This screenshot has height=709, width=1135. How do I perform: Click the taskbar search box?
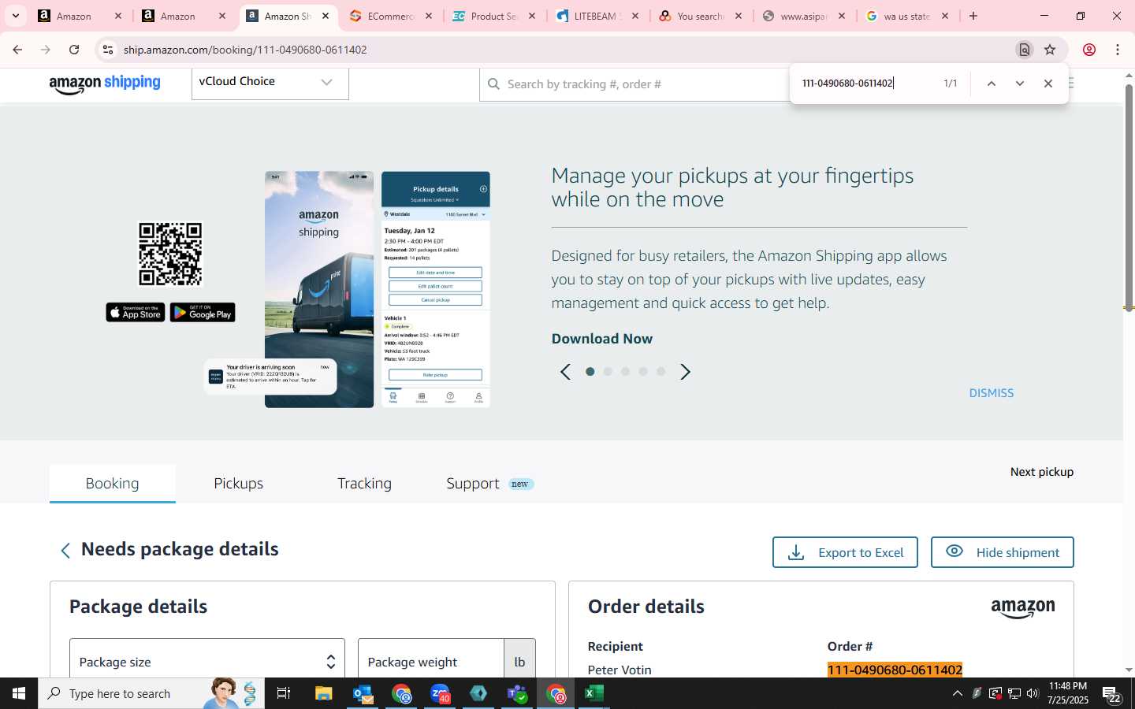[x=151, y=693]
